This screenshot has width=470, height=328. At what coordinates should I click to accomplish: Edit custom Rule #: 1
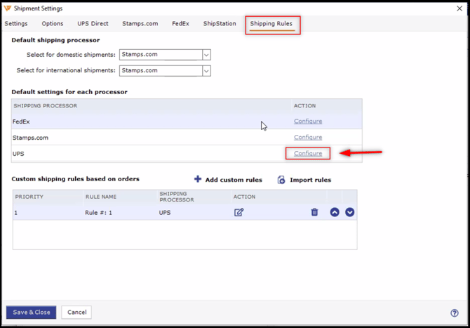click(x=239, y=212)
